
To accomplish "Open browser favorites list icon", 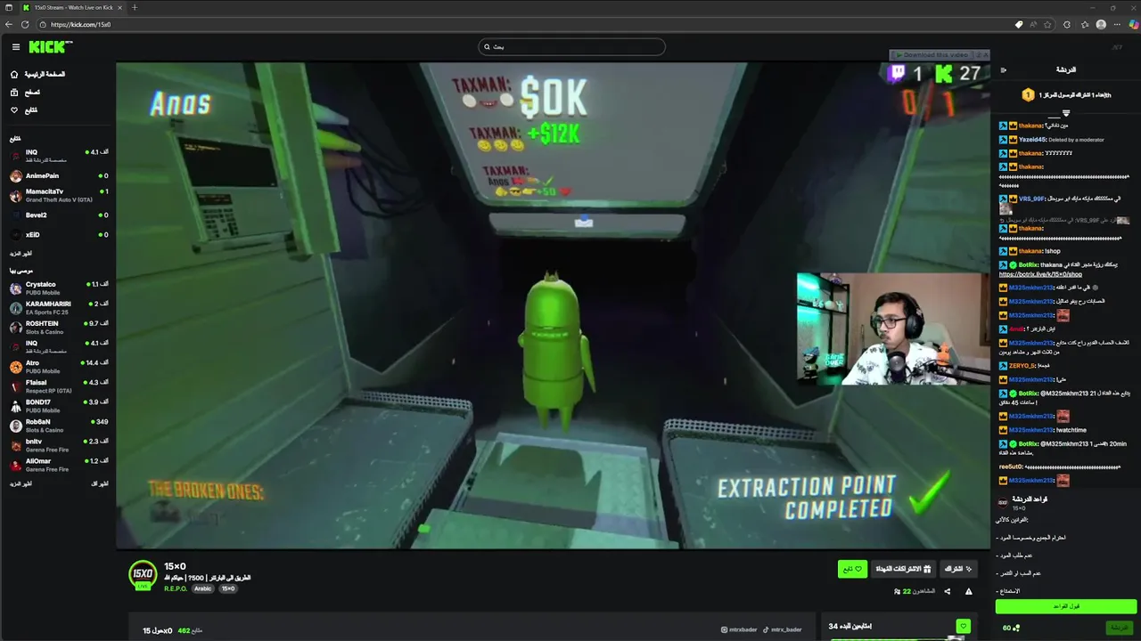I will [1084, 25].
